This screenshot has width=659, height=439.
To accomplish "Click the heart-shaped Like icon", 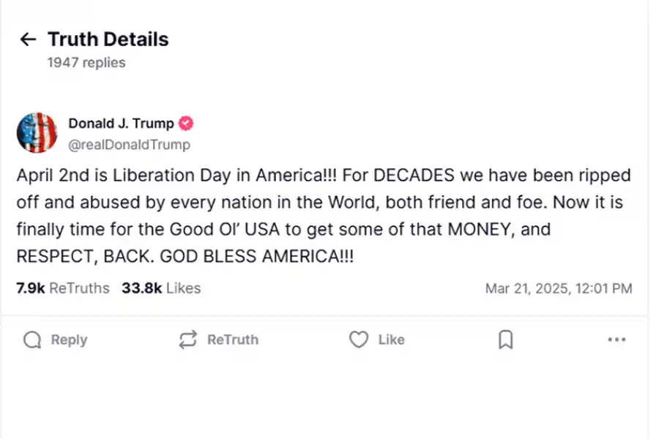I will point(359,339).
